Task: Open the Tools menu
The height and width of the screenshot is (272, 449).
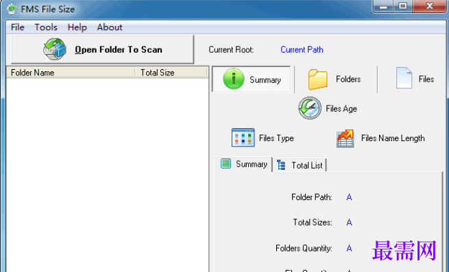Action: click(x=46, y=27)
